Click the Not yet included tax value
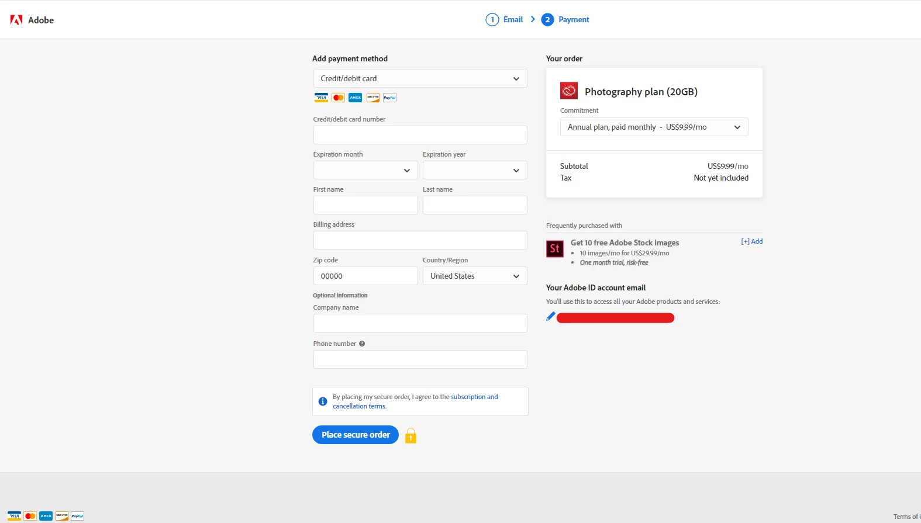 tap(721, 178)
